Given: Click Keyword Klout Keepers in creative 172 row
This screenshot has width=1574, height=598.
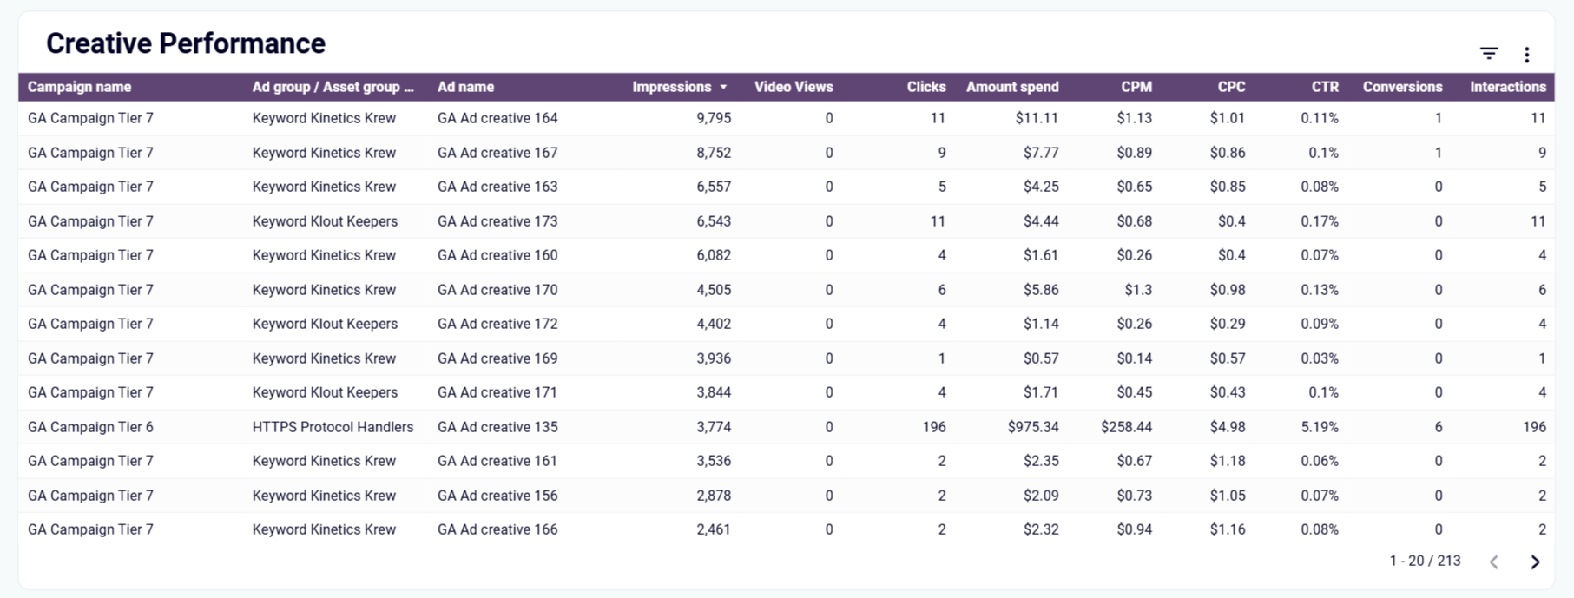Looking at the screenshot, I should [x=325, y=324].
